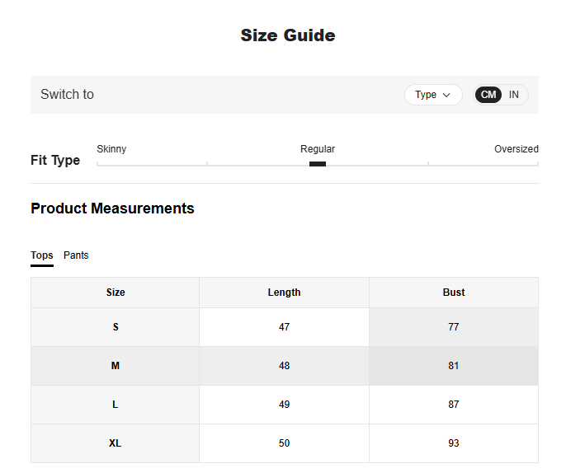This screenshot has width=566, height=473.
Task: Click the Size column header
Action: (x=116, y=293)
